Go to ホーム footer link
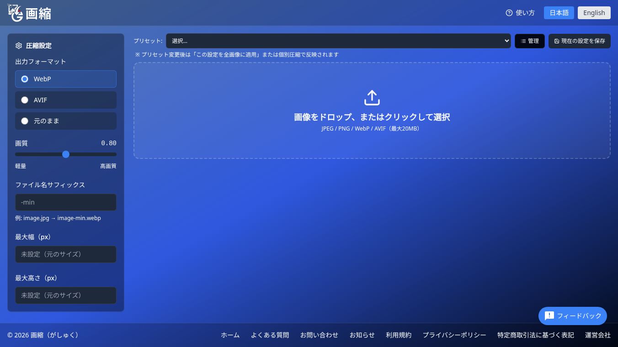This screenshot has height=347, width=618. (x=230, y=335)
